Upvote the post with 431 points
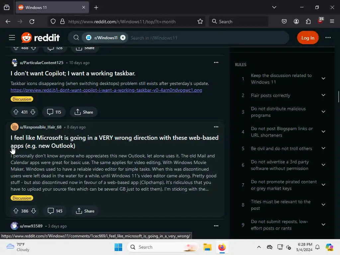Image resolution: width=340 pixels, height=255 pixels. point(16,112)
